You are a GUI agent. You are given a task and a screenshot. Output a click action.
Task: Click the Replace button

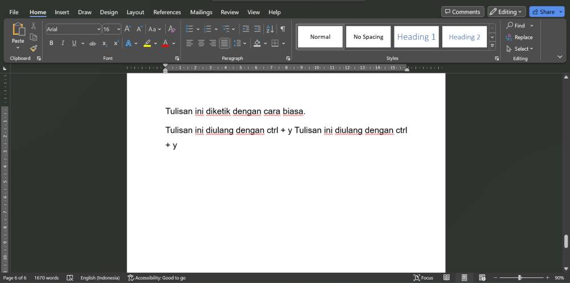(519, 38)
